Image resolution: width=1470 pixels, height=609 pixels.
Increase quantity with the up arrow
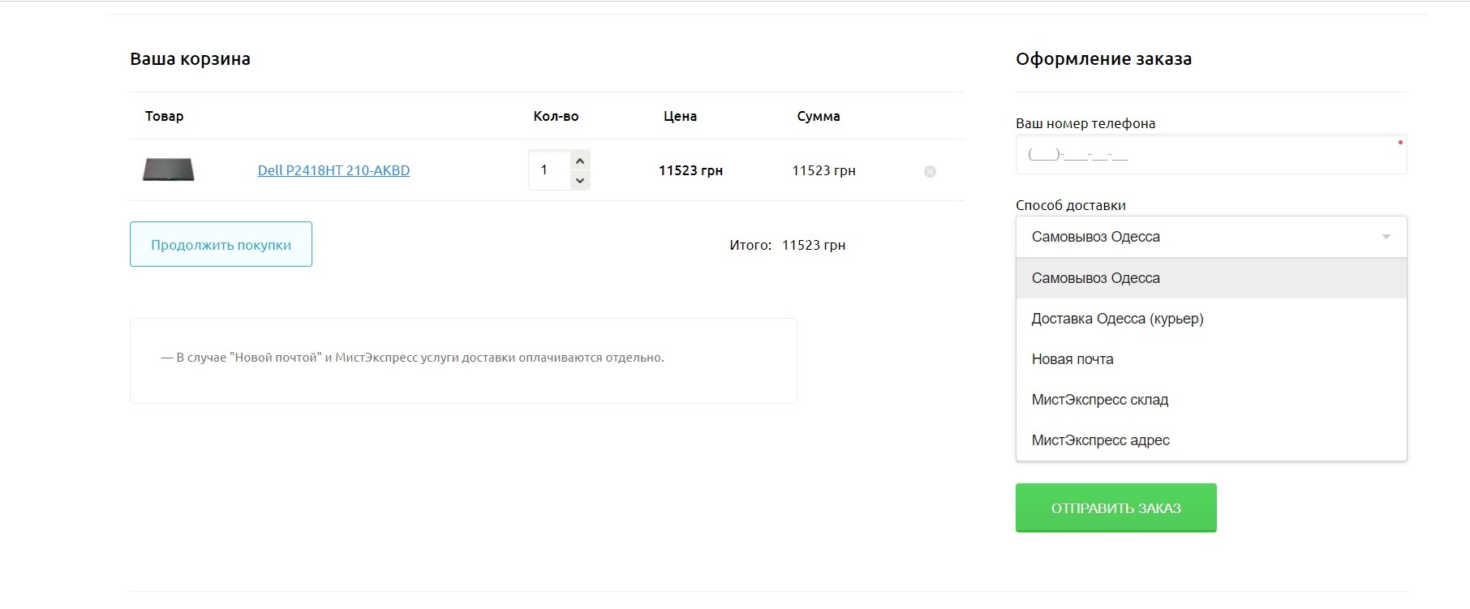coord(580,161)
